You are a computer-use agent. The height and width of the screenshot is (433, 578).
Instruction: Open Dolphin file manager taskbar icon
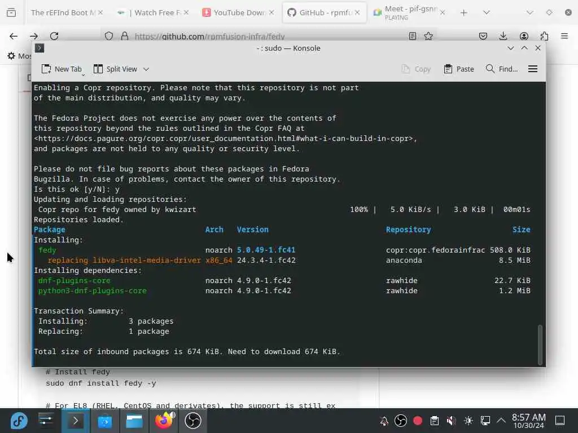pos(134,421)
